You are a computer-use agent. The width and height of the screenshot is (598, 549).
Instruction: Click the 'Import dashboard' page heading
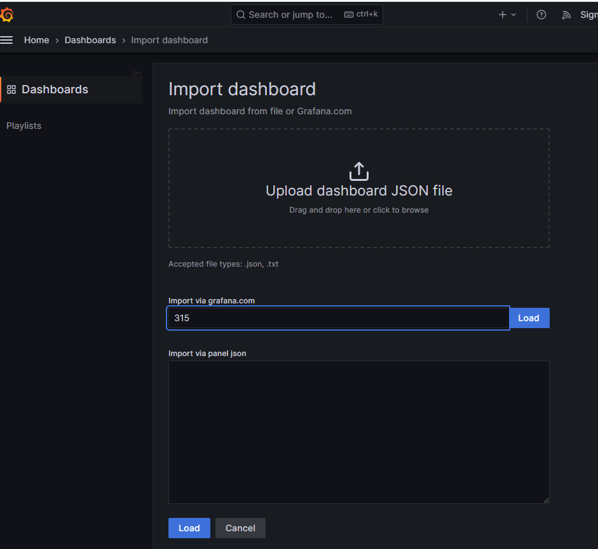[242, 89]
